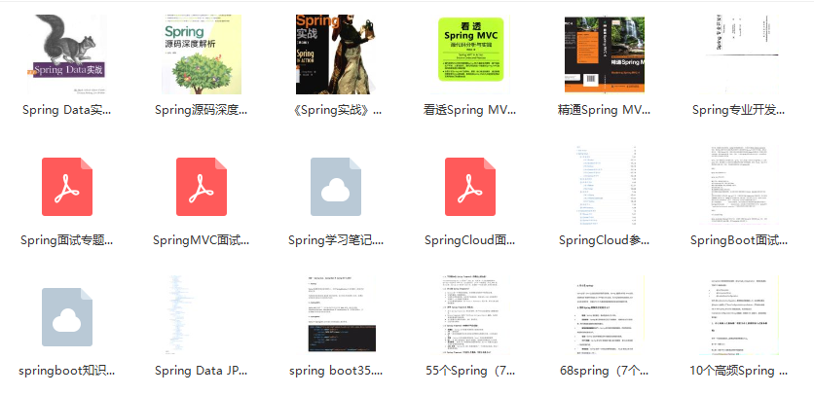Open the Spring Data JPA mind map thumbnail
This screenshot has width=814, height=395.
pyautogui.click(x=202, y=315)
